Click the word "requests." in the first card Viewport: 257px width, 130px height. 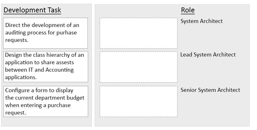click(17, 40)
